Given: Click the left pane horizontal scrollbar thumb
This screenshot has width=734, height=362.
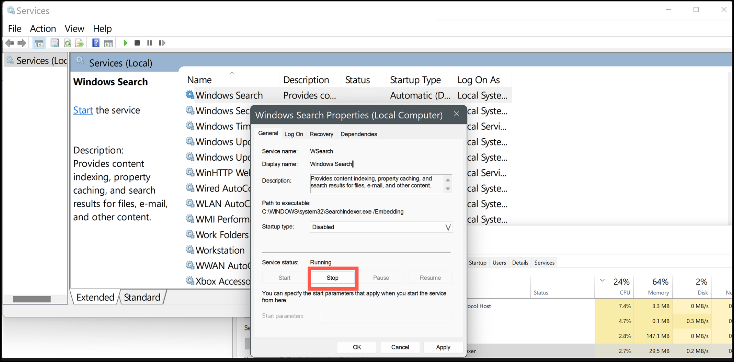Looking at the screenshot, I should tap(31, 299).
